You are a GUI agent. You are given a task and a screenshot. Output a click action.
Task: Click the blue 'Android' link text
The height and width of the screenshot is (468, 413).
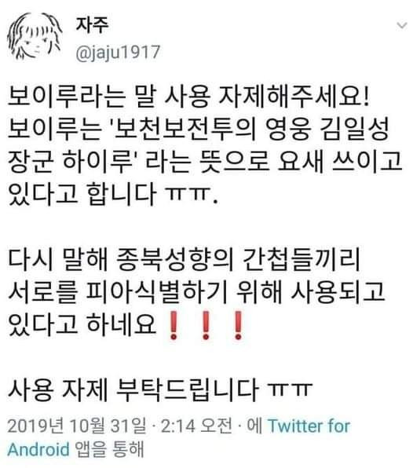click(38, 449)
